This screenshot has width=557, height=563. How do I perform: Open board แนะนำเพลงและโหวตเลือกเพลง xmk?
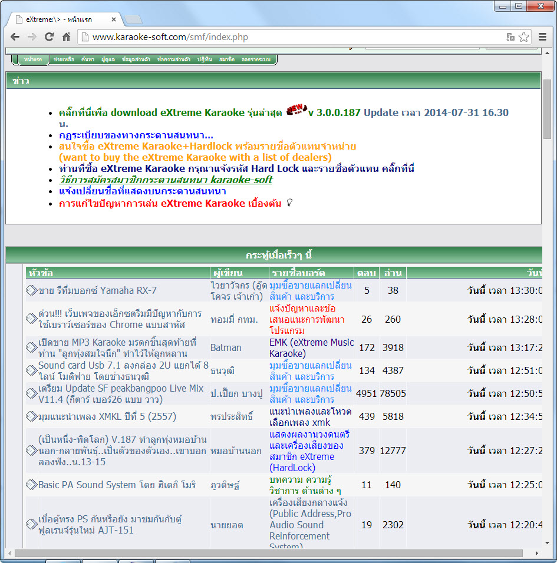311,416
